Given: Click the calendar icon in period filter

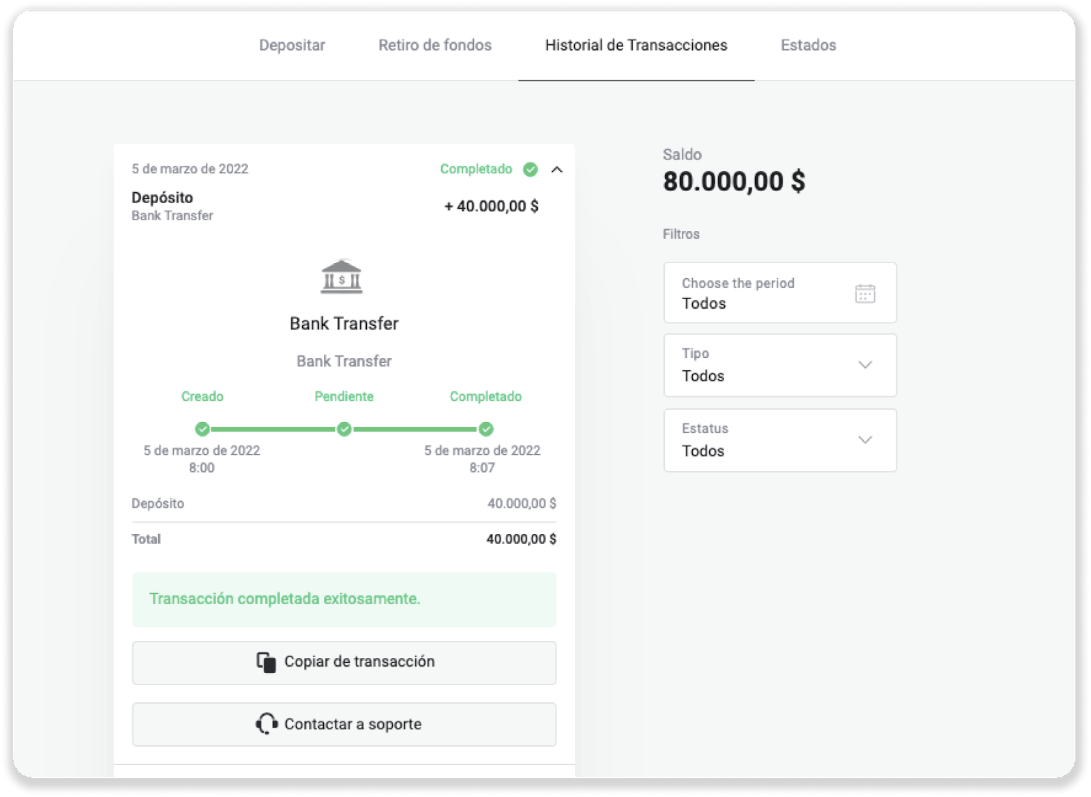Looking at the screenshot, I should click(865, 293).
